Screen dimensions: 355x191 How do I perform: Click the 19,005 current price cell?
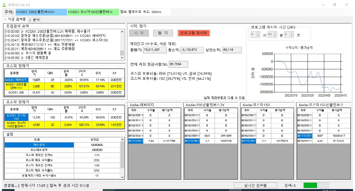click(36, 80)
